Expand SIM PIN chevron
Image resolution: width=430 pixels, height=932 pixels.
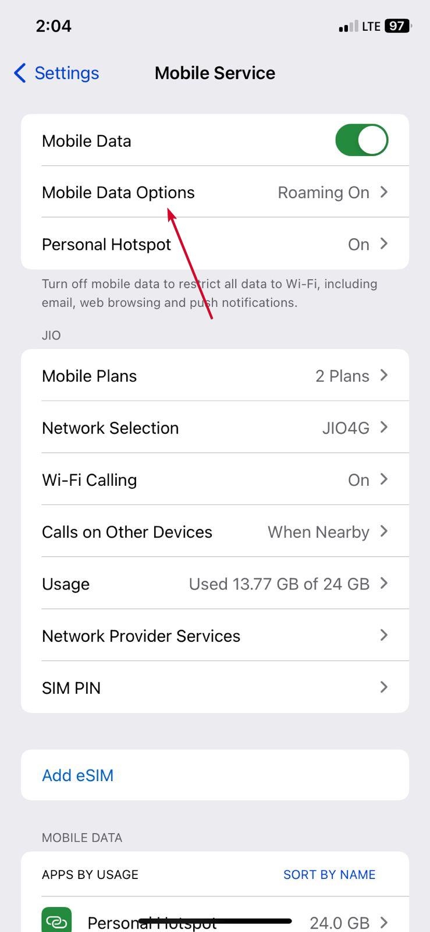pyautogui.click(x=383, y=687)
